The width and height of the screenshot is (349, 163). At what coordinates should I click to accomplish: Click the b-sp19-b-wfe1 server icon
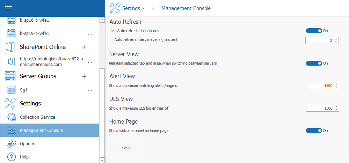click(11, 34)
